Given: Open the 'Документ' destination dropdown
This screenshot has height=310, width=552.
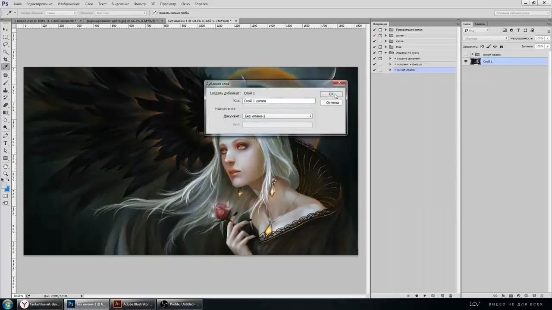Looking at the screenshot, I should coord(277,116).
